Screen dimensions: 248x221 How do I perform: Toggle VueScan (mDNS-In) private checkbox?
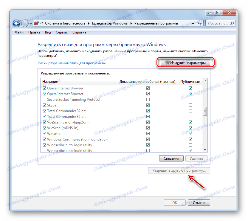(148, 128)
